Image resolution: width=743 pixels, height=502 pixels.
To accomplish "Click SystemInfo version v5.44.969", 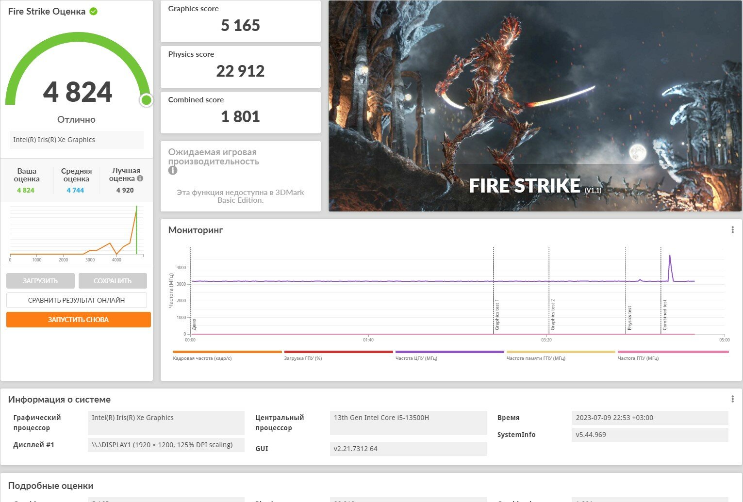I will point(650,435).
